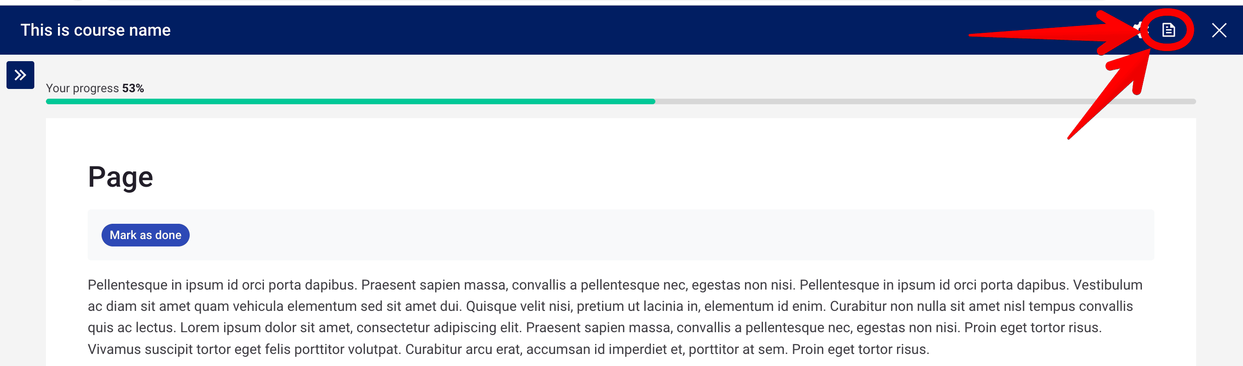
Task: Click the gray unfilled part of progress bar
Action: coord(925,101)
